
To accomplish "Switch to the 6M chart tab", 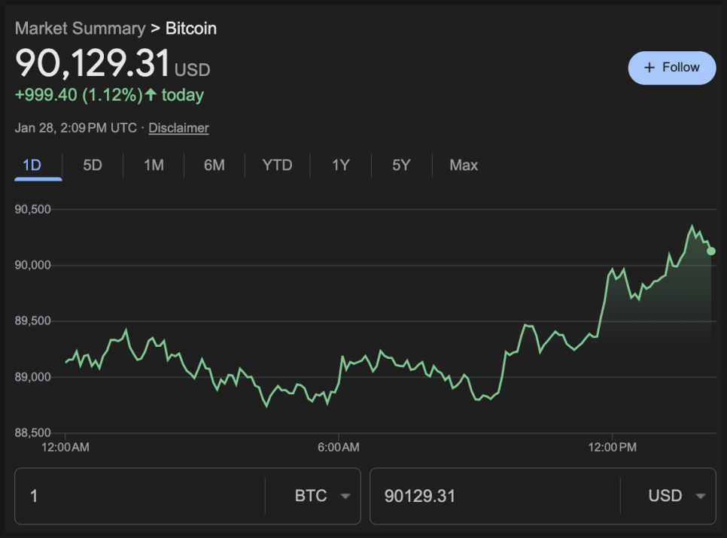I will pos(214,165).
